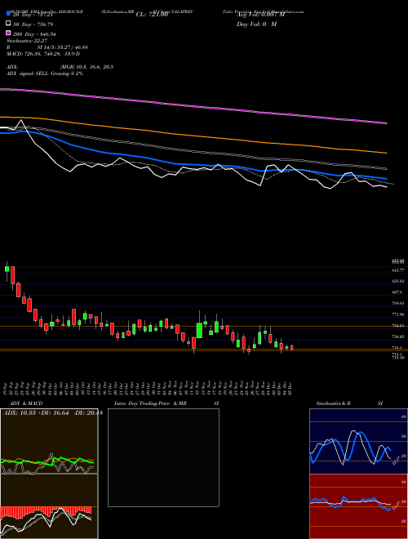Image resolution: width=408 pixels, height=539 pixels.
Task: Click the 'Day Vol: 0 M' label
Action: tap(256, 24)
